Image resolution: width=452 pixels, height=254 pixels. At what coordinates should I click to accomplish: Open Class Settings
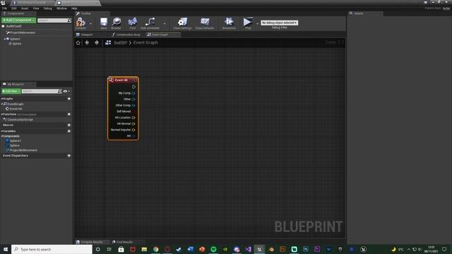pos(182,23)
